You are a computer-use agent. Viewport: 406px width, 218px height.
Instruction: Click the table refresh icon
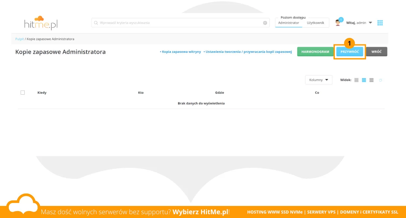pos(381,80)
